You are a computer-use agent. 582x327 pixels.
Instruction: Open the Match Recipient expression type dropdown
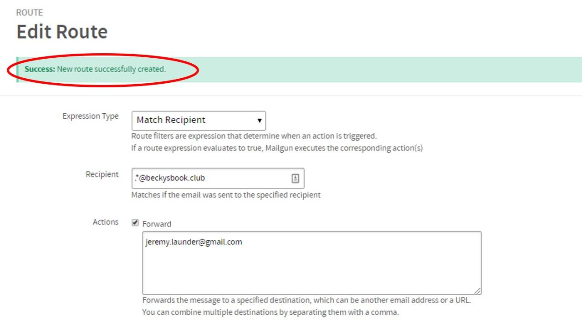199,121
